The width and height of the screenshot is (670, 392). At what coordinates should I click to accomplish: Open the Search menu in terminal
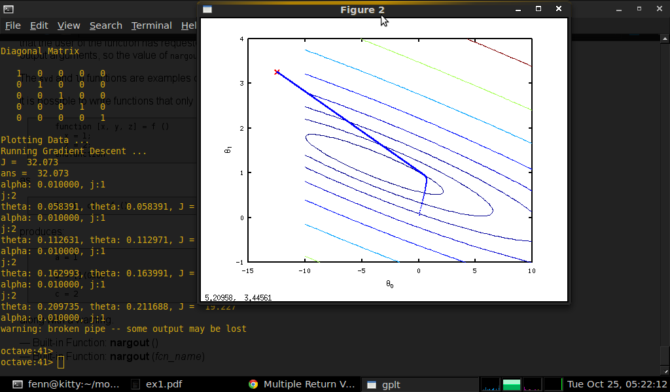106,25
